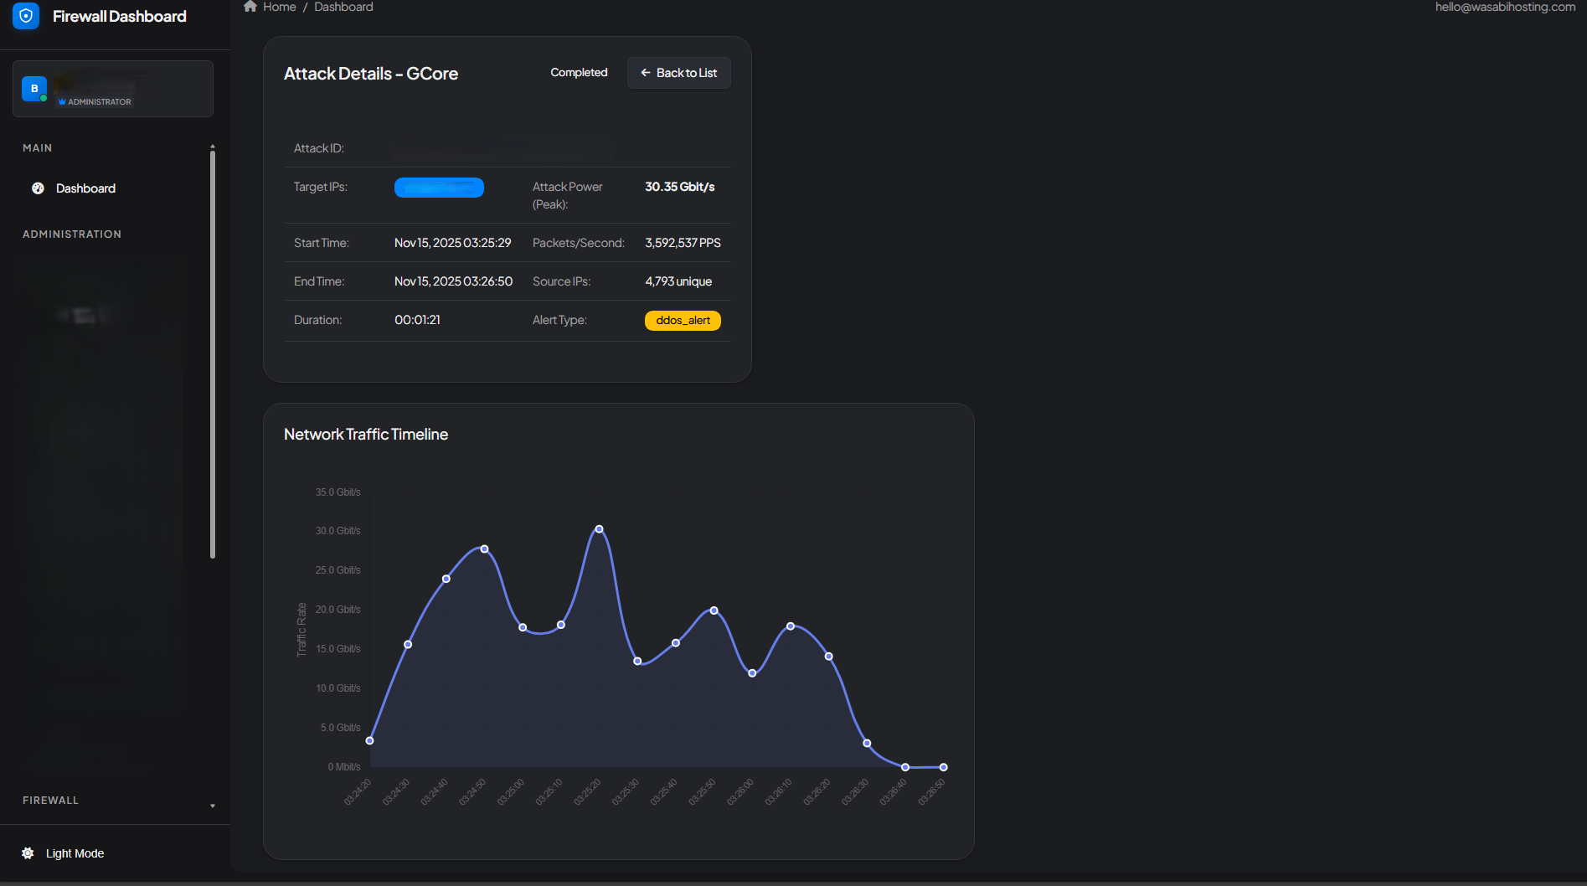The image size is (1587, 886).
Task: Select the peak data point at 03:25:20
Action: tap(599, 529)
